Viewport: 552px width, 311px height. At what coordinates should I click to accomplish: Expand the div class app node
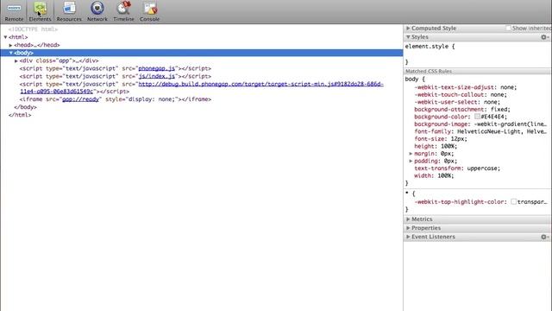tap(16, 61)
